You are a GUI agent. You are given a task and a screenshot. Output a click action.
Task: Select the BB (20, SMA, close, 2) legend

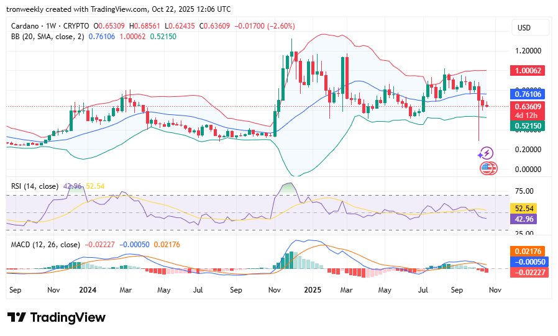(x=47, y=37)
